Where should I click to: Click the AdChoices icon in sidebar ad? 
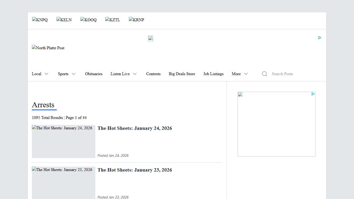[x=313, y=94]
